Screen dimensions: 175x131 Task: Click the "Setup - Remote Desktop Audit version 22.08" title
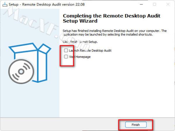click(x=47, y=4)
